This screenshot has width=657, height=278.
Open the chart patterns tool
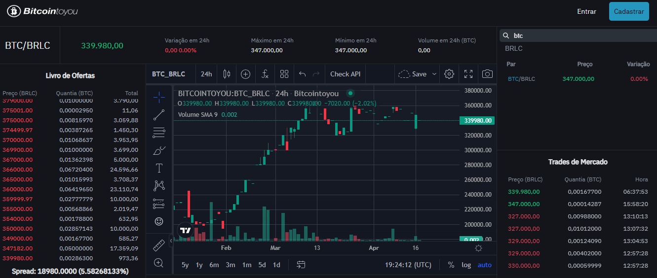click(159, 186)
